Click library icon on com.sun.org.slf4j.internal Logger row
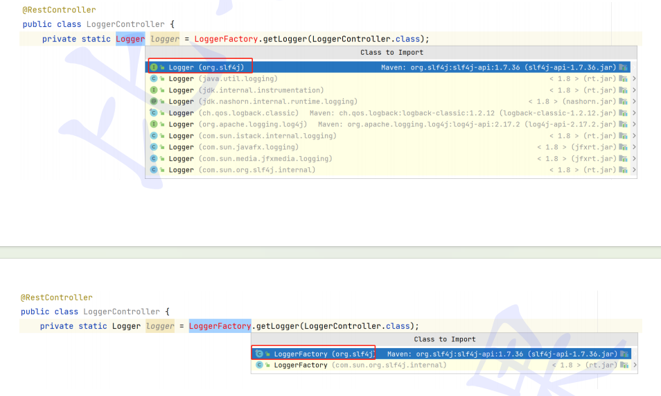 click(623, 170)
